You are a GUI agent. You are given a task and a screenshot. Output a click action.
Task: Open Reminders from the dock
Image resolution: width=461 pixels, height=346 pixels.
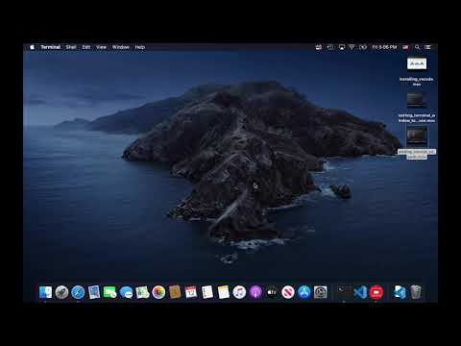coord(207,292)
